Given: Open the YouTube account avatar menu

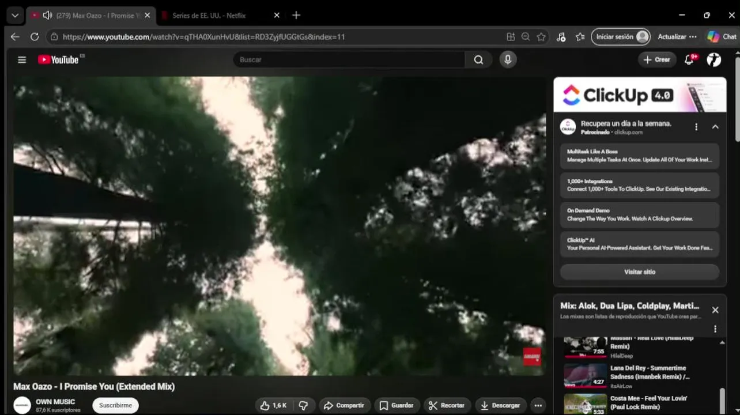Looking at the screenshot, I should click(714, 59).
